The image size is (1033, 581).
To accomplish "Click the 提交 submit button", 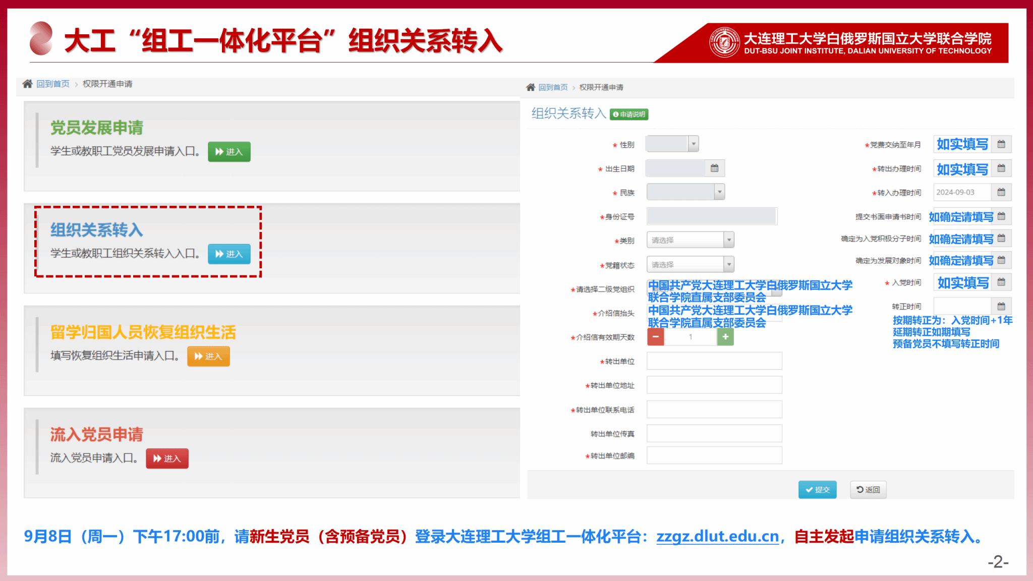I will point(817,490).
